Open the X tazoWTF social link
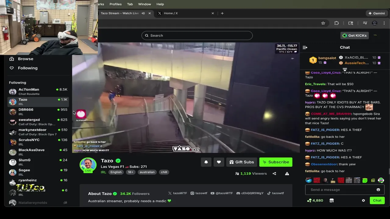Image resolution: width=390 pixels, height=219 pixels. pos(178,193)
